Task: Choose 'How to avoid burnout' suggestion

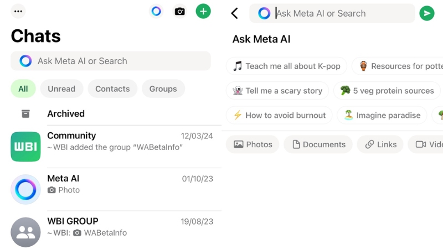Action: [x=279, y=115]
